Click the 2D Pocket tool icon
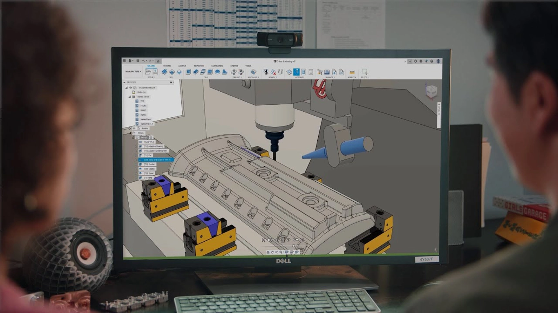558x313 pixels. pyautogui.click(x=172, y=72)
